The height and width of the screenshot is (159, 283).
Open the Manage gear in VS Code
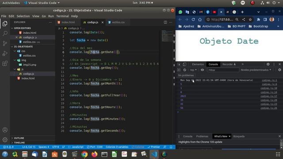tap(5, 140)
